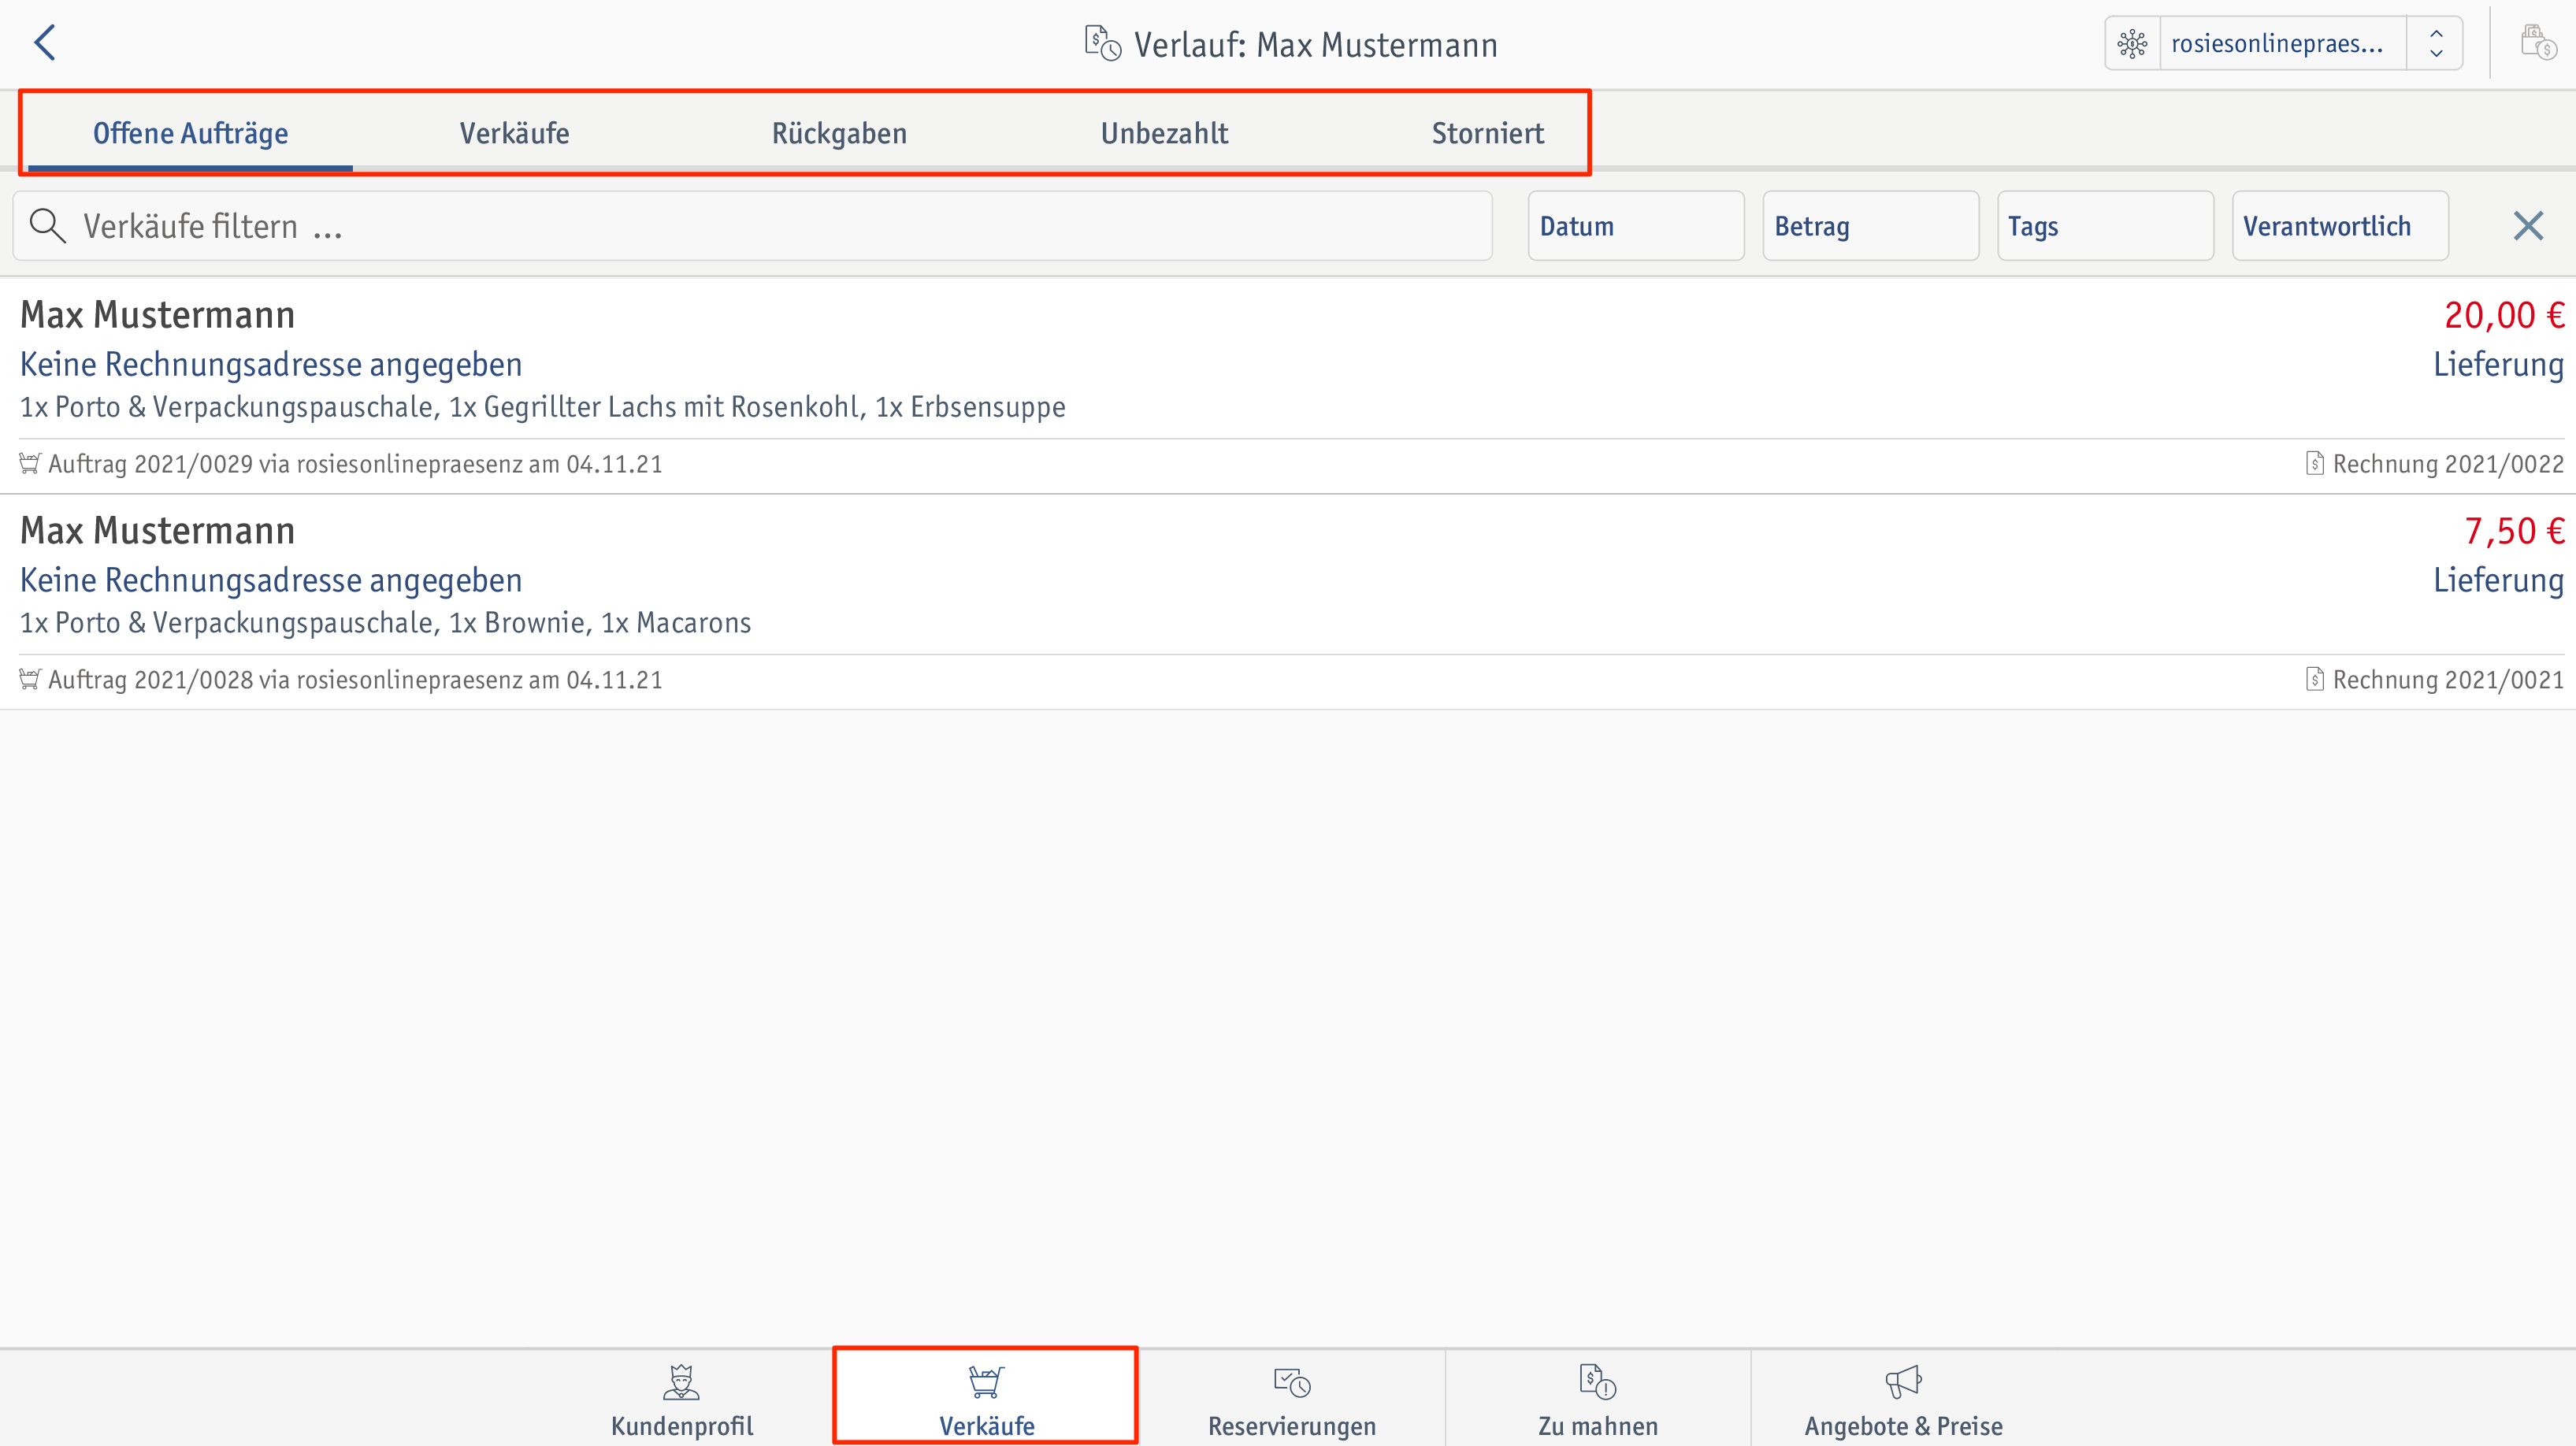Open the Zu mahnen bottom tab
The image size is (2576, 1446).
1598,1399
